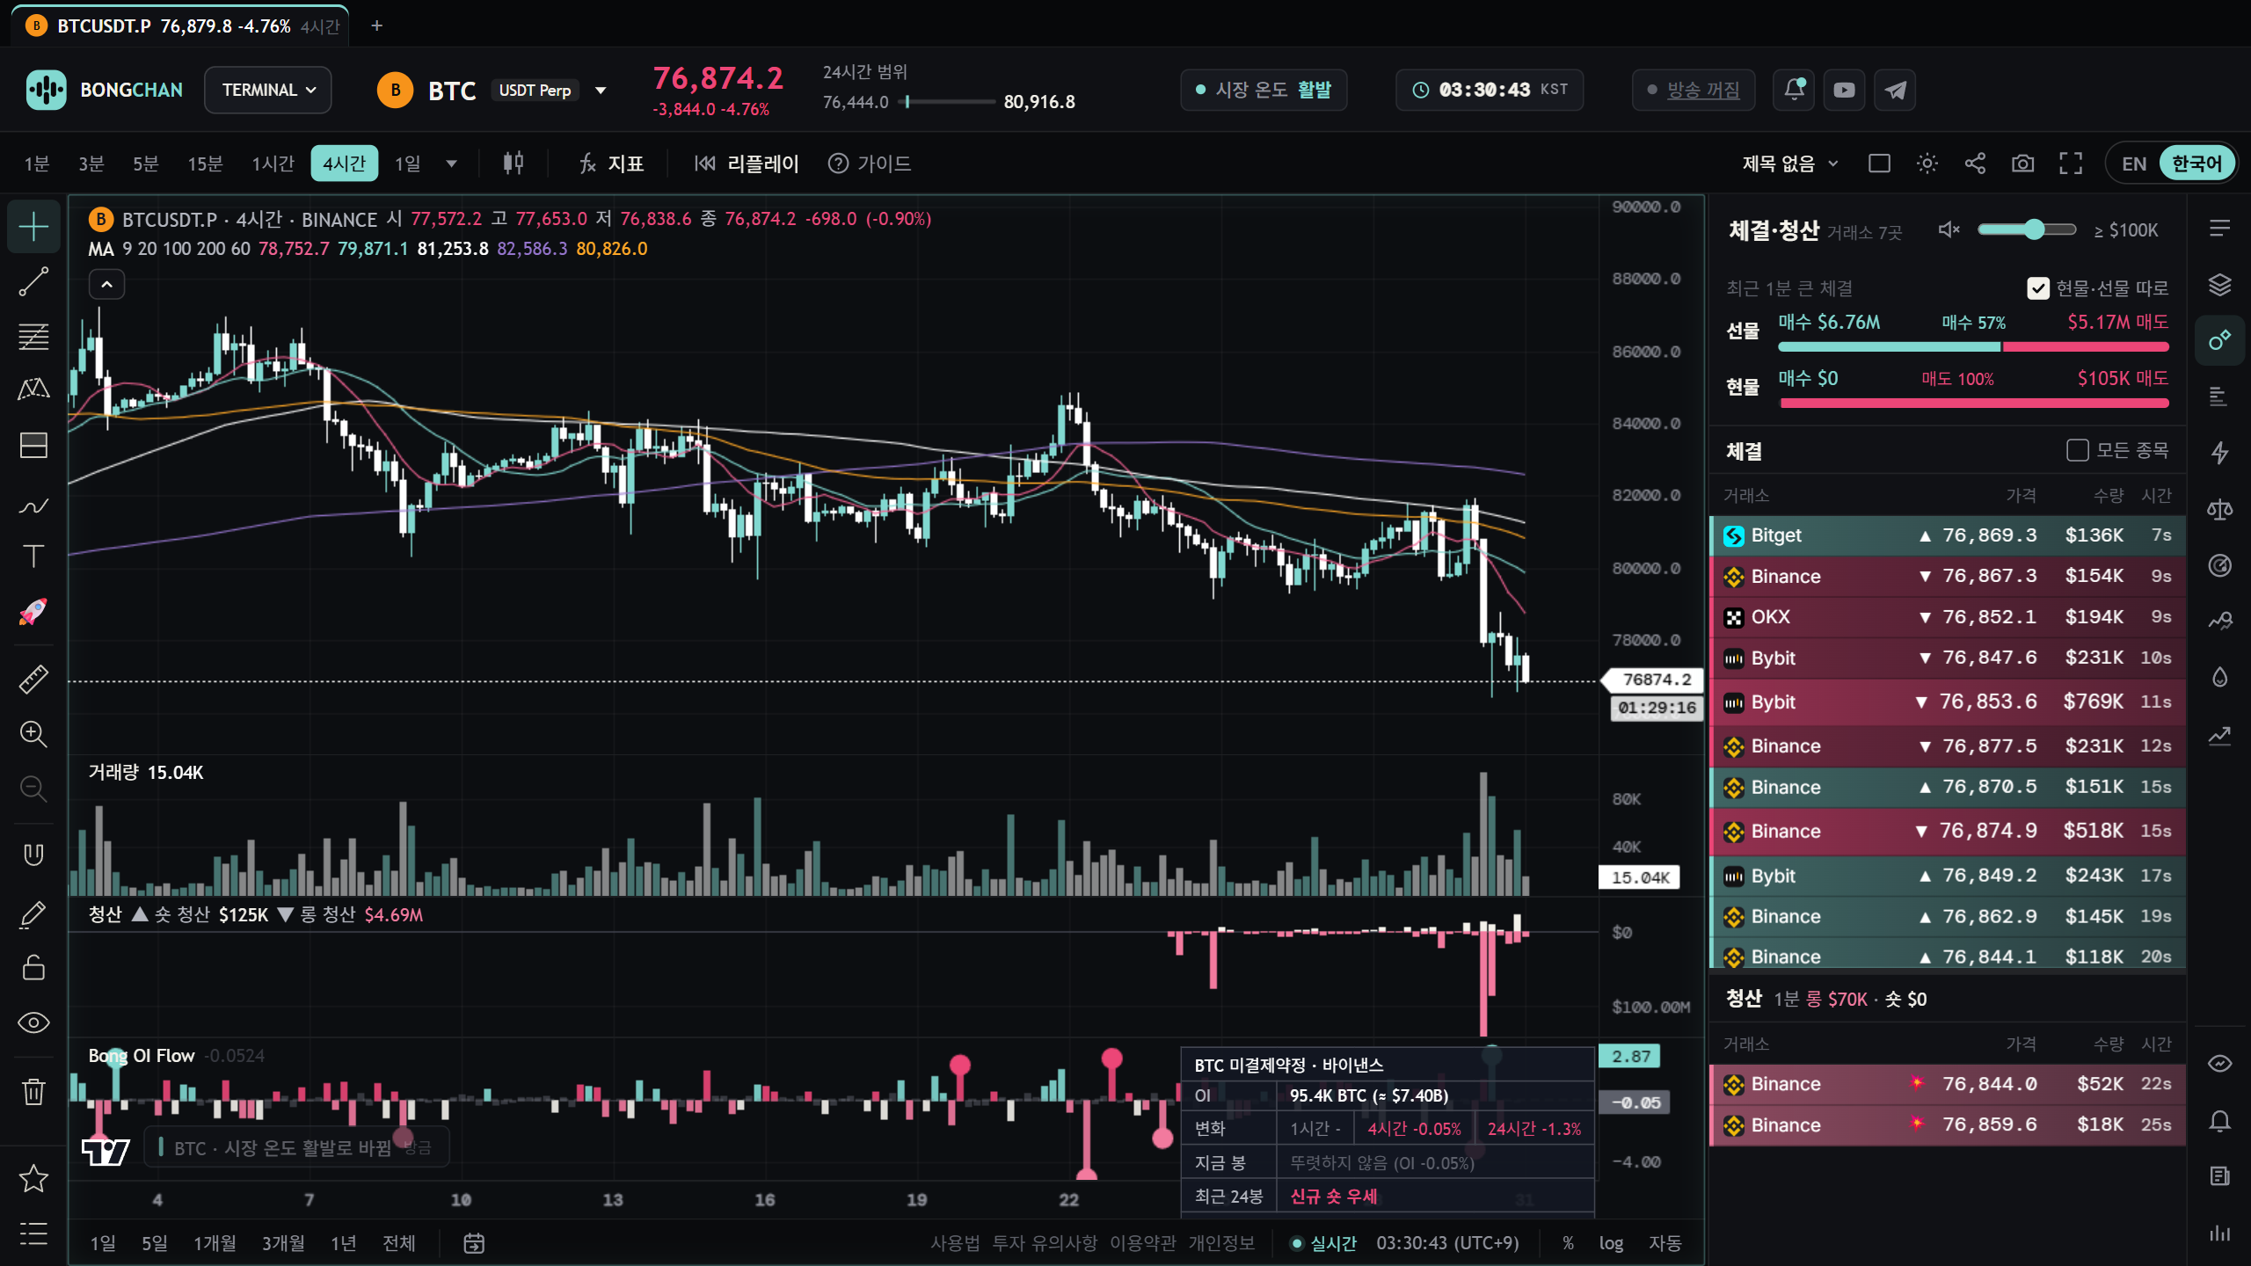The height and width of the screenshot is (1266, 2251).
Task: Select the 1일 timeframe
Action: [407, 164]
